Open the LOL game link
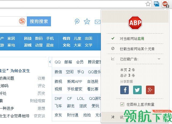This screenshot has height=124, width=172. click(80, 99)
